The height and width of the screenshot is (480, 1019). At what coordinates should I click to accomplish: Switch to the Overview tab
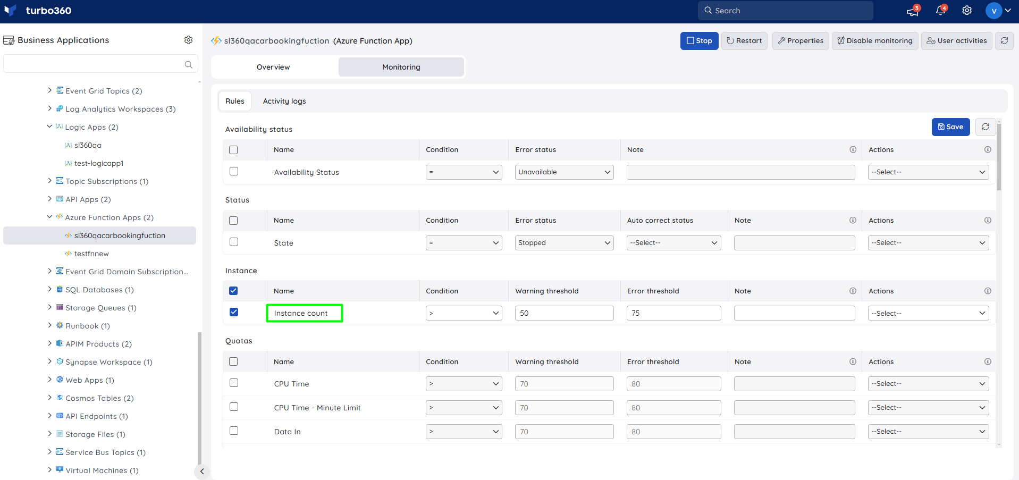click(273, 67)
